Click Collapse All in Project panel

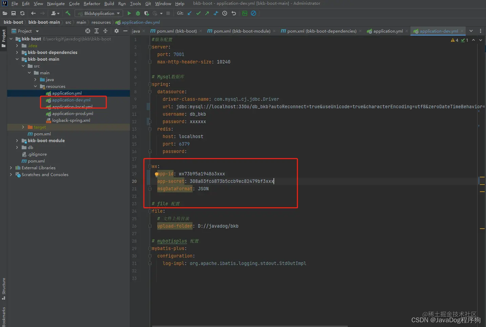point(105,31)
